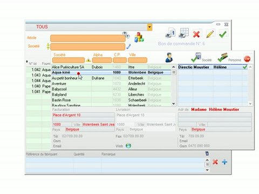Click the telephone icon beside Société field
This screenshot has height=194, width=259.
128,46
